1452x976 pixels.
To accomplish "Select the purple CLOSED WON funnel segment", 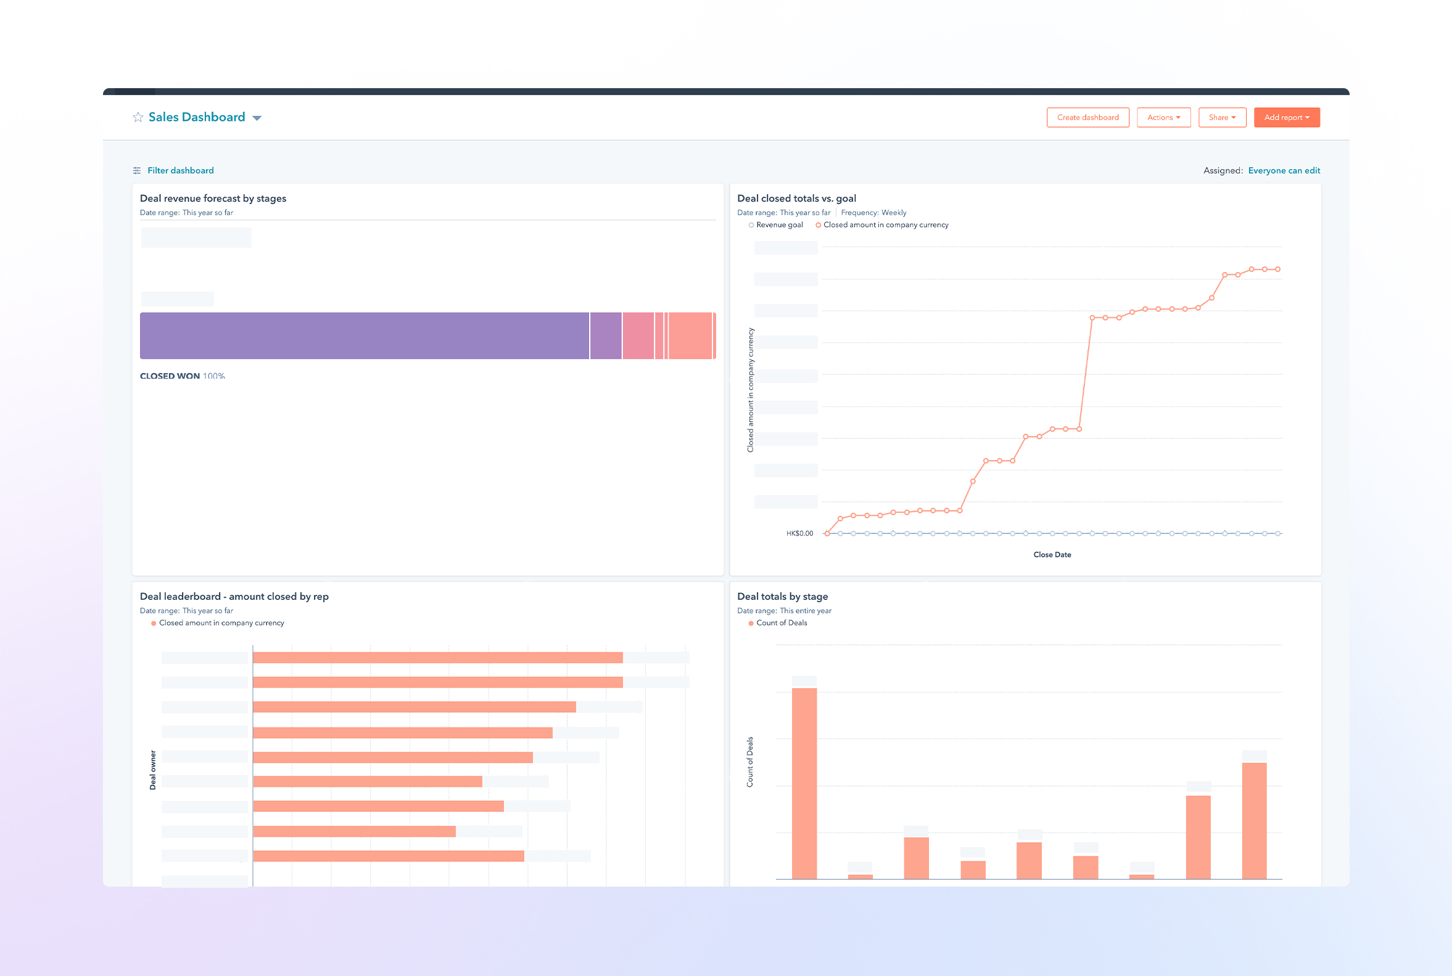I will 365,335.
